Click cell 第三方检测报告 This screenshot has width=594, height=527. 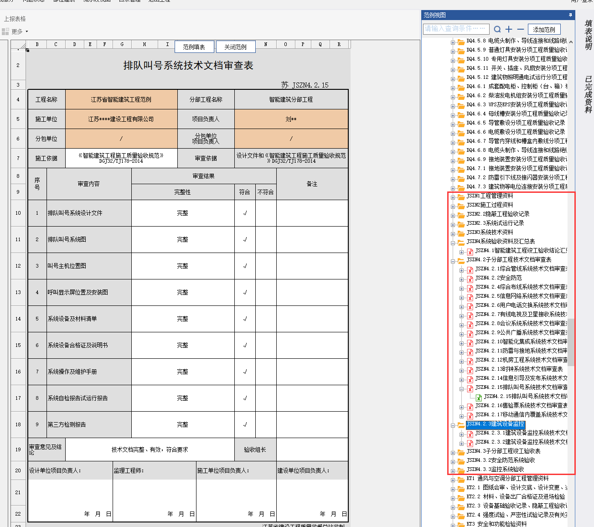pyautogui.click(x=89, y=424)
